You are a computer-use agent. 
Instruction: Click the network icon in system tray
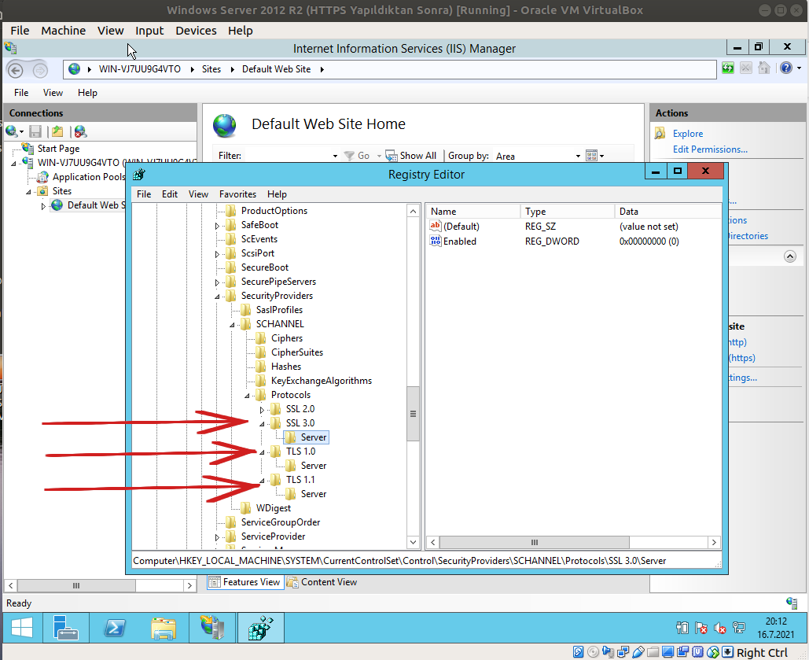pyautogui.click(x=739, y=628)
